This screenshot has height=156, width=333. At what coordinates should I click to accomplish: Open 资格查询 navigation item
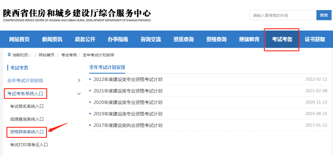pyautogui.click(x=216, y=39)
